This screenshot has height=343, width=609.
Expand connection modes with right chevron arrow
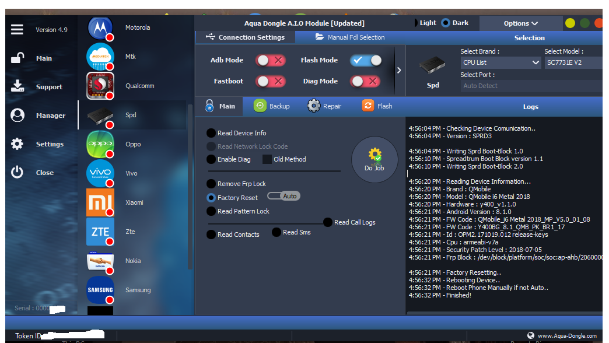[399, 71]
